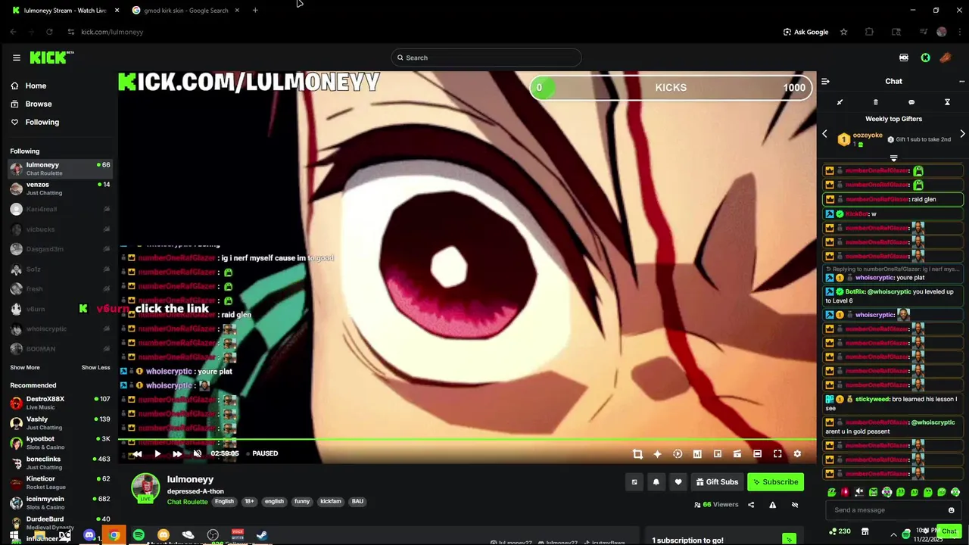Open the chat three-dot options menu
This screenshot has width=969, height=545.
pyautogui.click(x=961, y=81)
